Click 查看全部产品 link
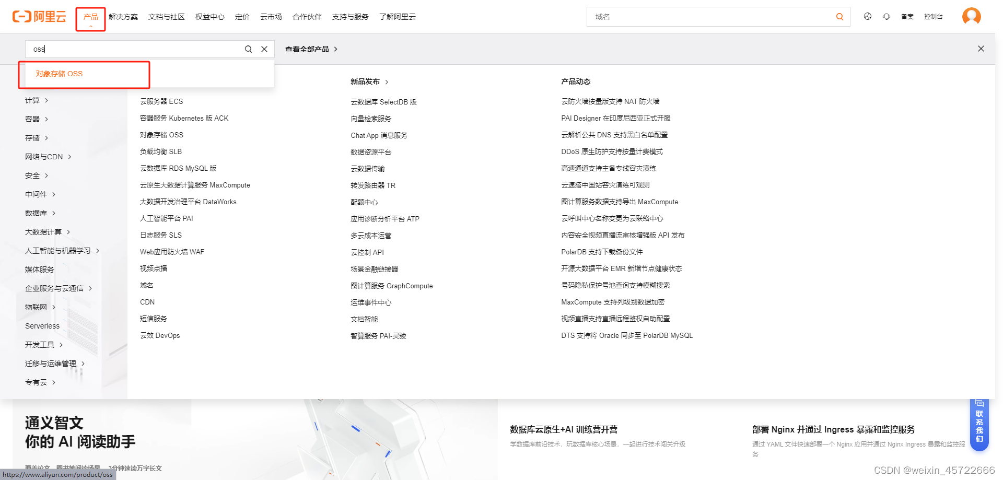 [311, 49]
